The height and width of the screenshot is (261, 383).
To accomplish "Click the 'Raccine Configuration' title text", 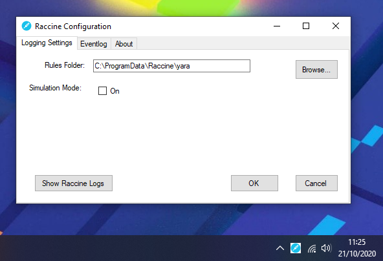I will click(x=73, y=26).
